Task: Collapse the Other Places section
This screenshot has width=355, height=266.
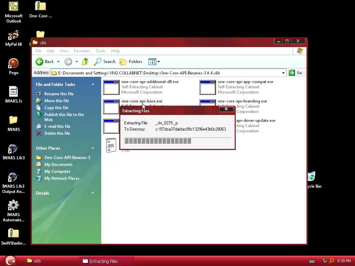Action: coord(93,148)
